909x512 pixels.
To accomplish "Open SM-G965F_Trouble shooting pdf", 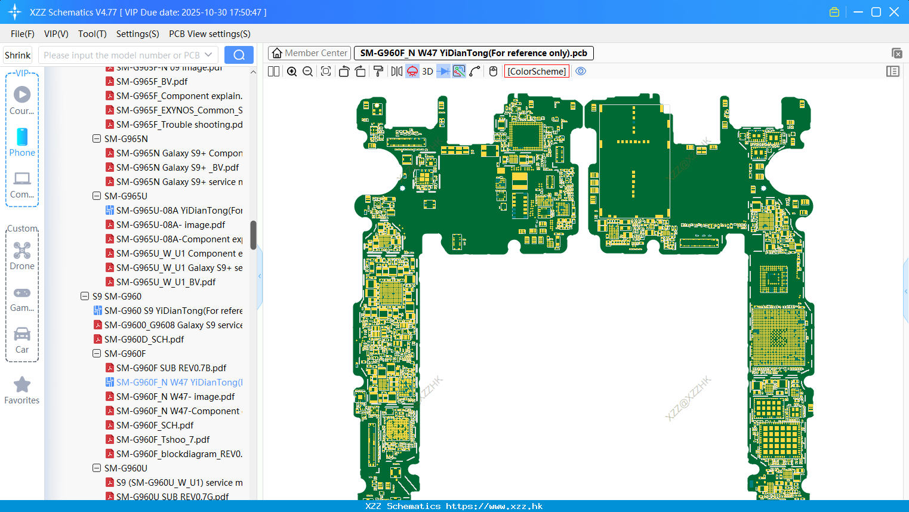I will click(x=179, y=124).
